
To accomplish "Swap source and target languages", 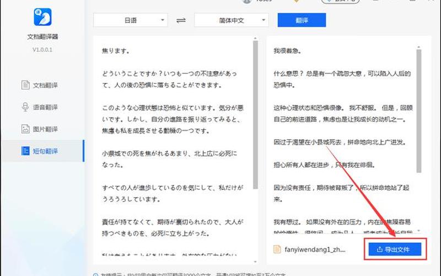I will click(181, 20).
